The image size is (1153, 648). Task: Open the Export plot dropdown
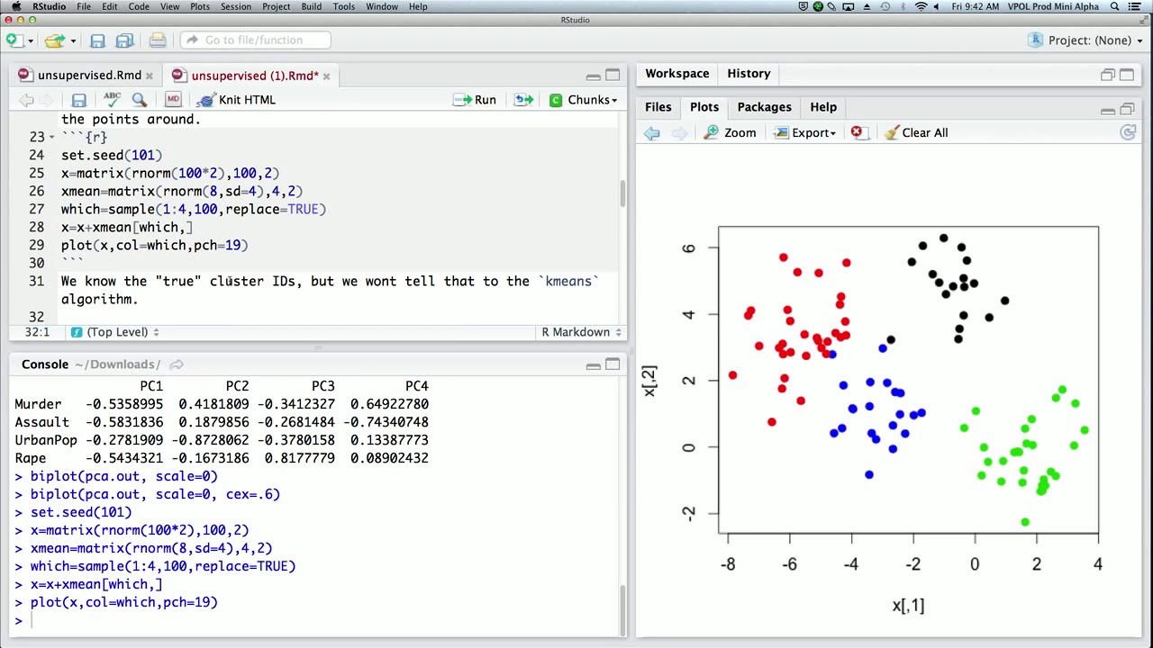point(805,133)
